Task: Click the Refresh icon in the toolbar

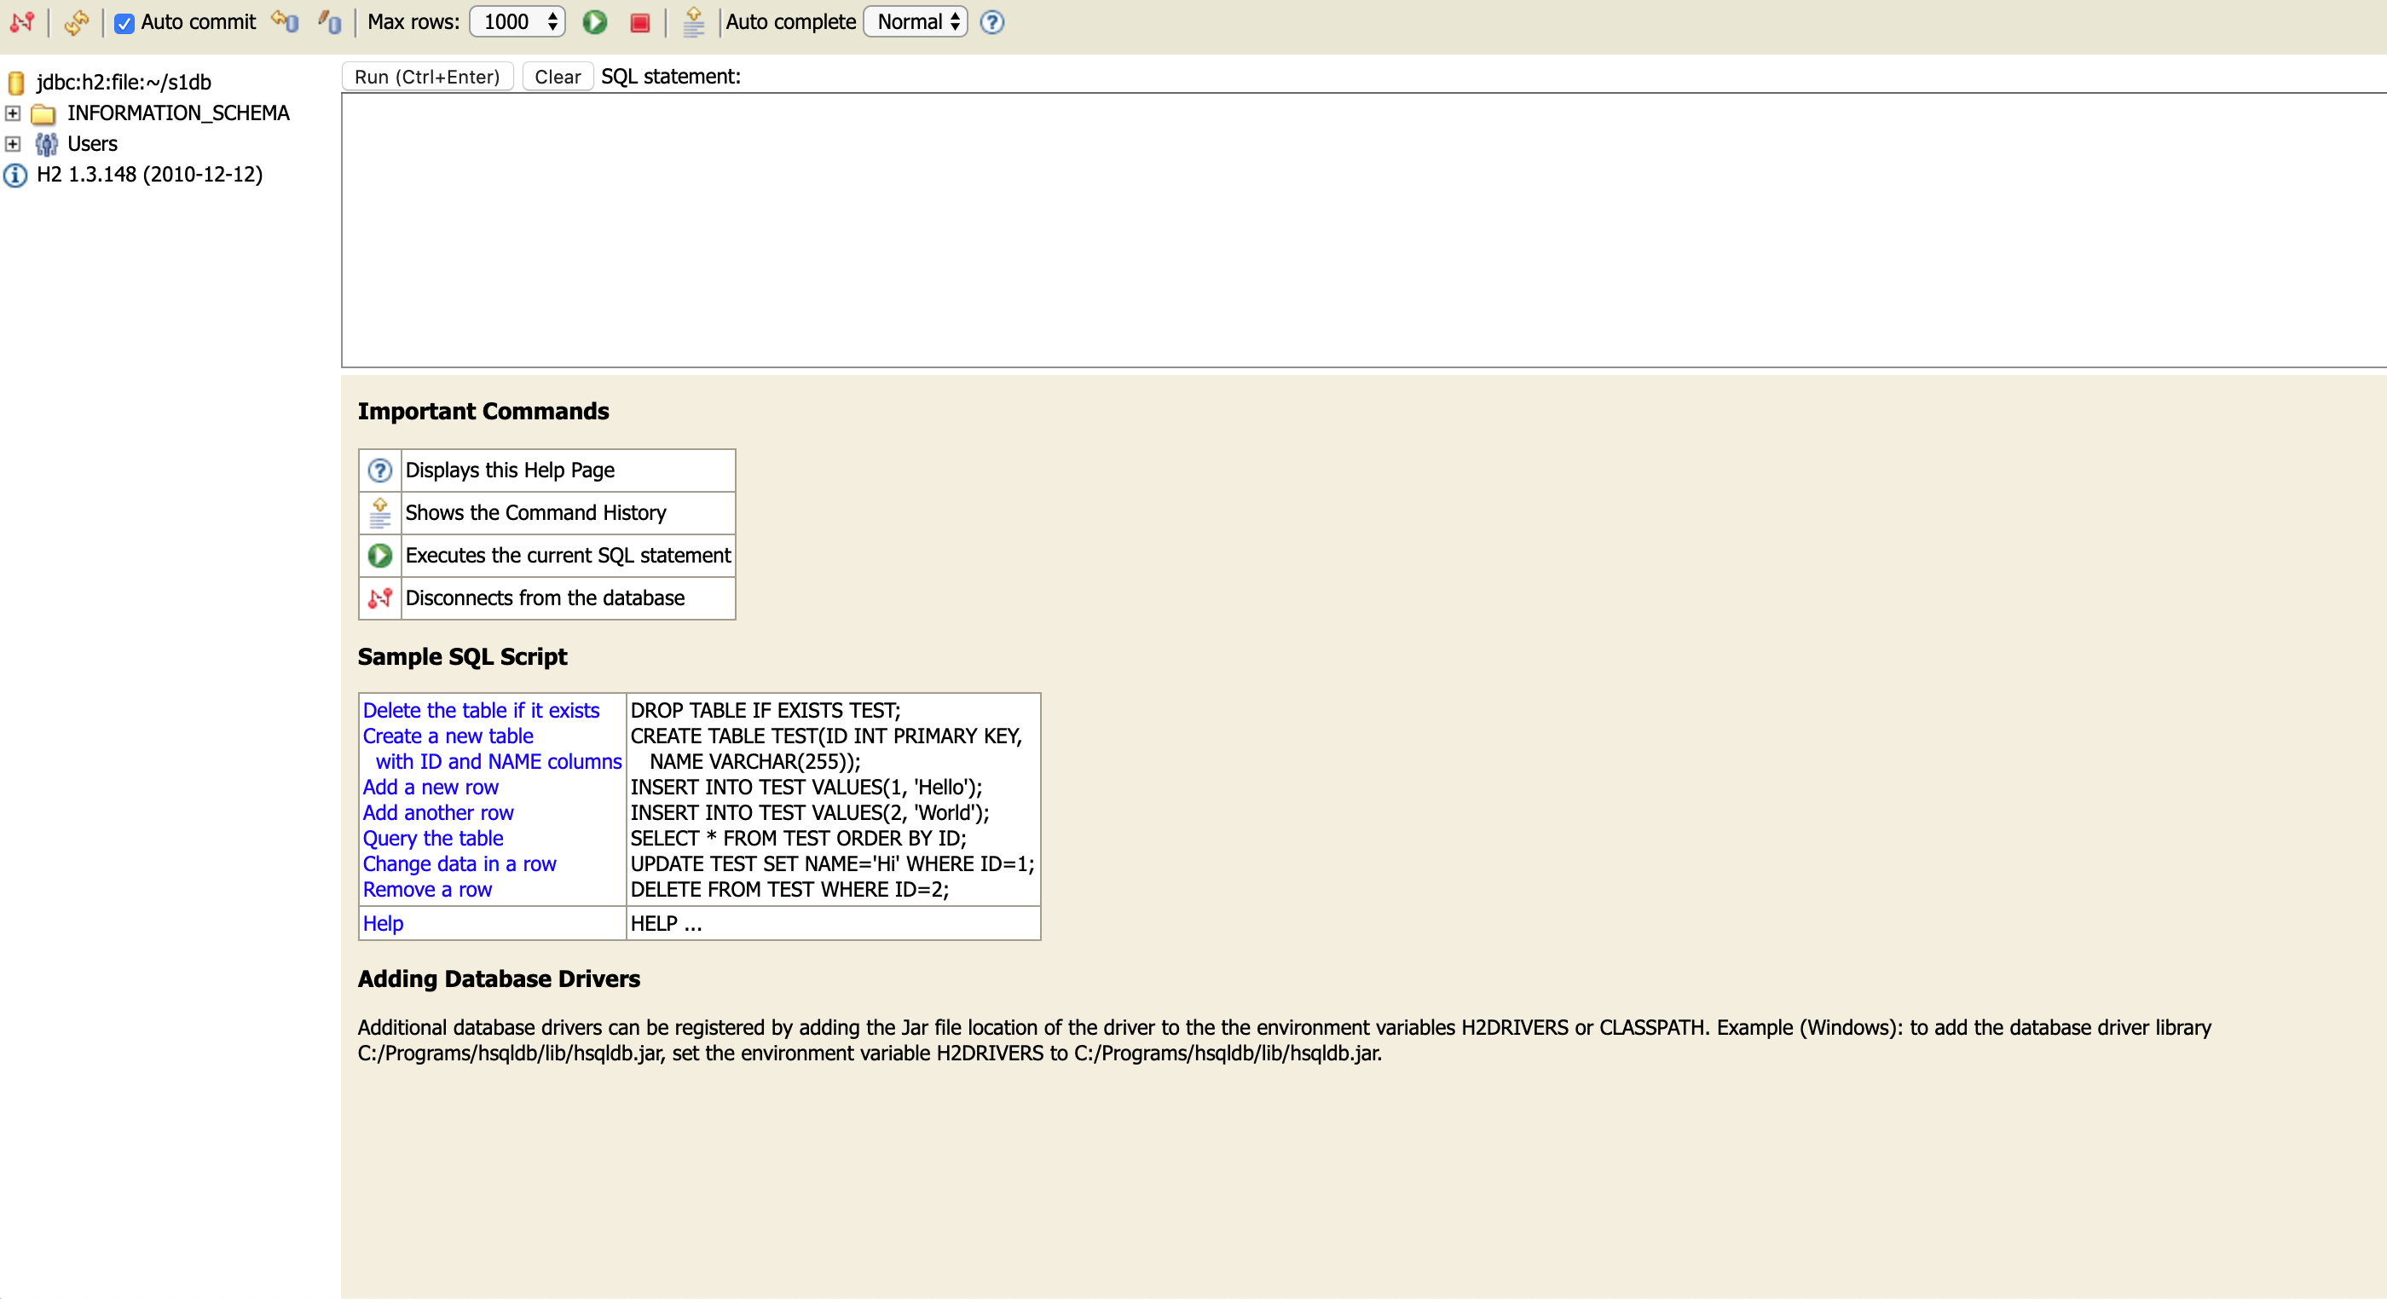Action: tap(76, 21)
